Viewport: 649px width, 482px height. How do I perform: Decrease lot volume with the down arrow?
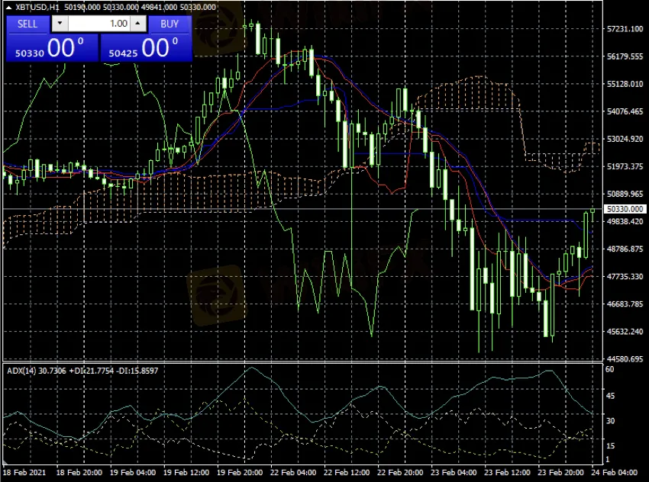(x=60, y=24)
